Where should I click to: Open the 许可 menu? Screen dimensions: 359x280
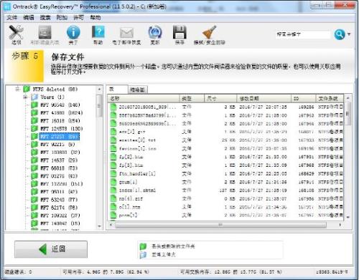click(x=78, y=17)
